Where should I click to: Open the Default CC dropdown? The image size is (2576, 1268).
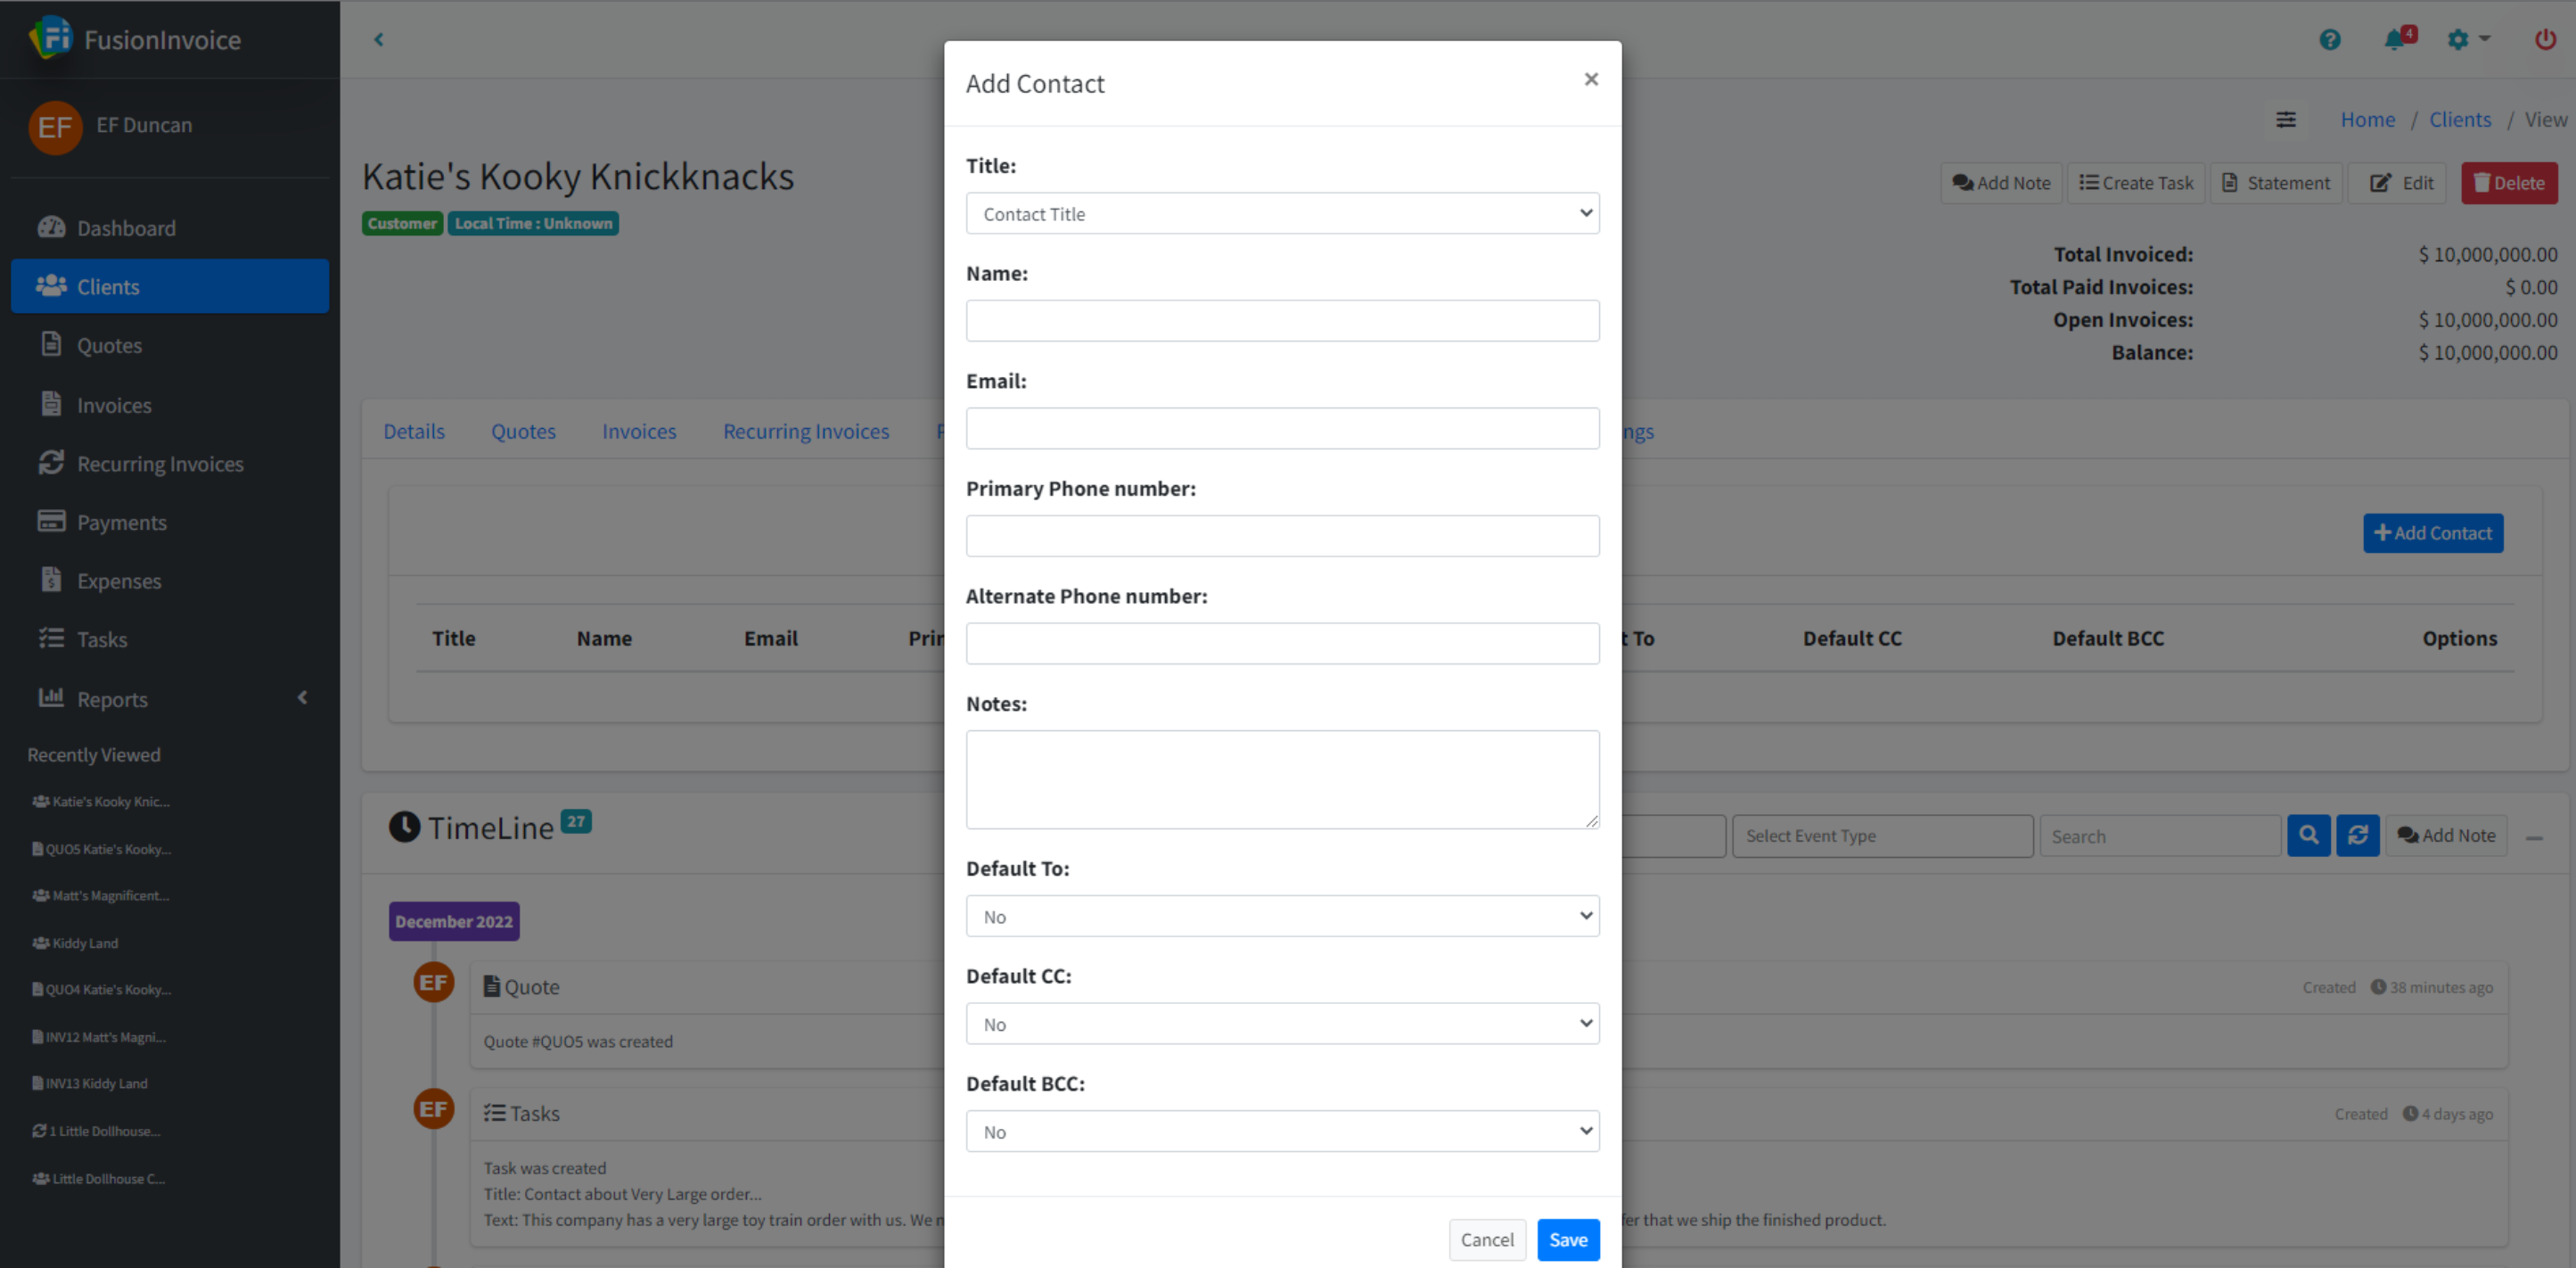1282,1023
